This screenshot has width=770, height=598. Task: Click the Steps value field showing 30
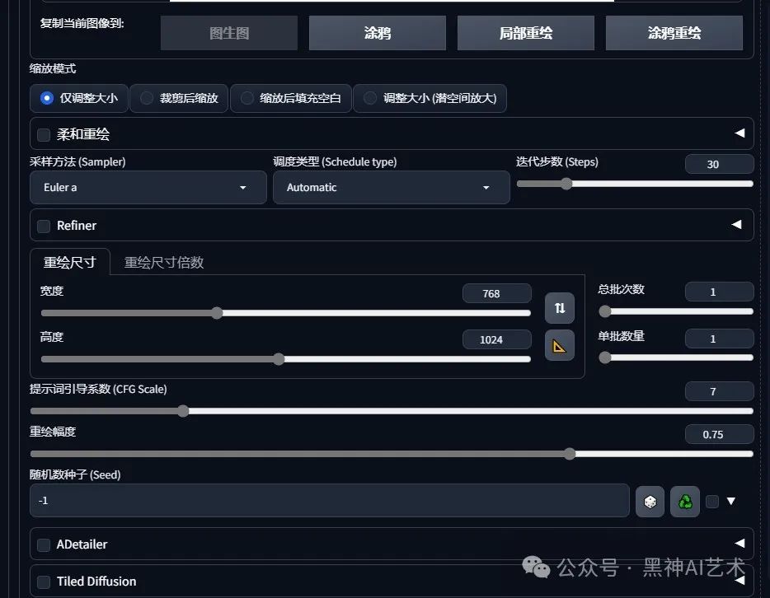719,165
